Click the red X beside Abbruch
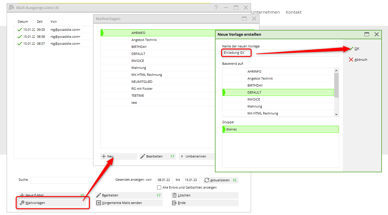This screenshot has height=215, width=388. [351, 60]
